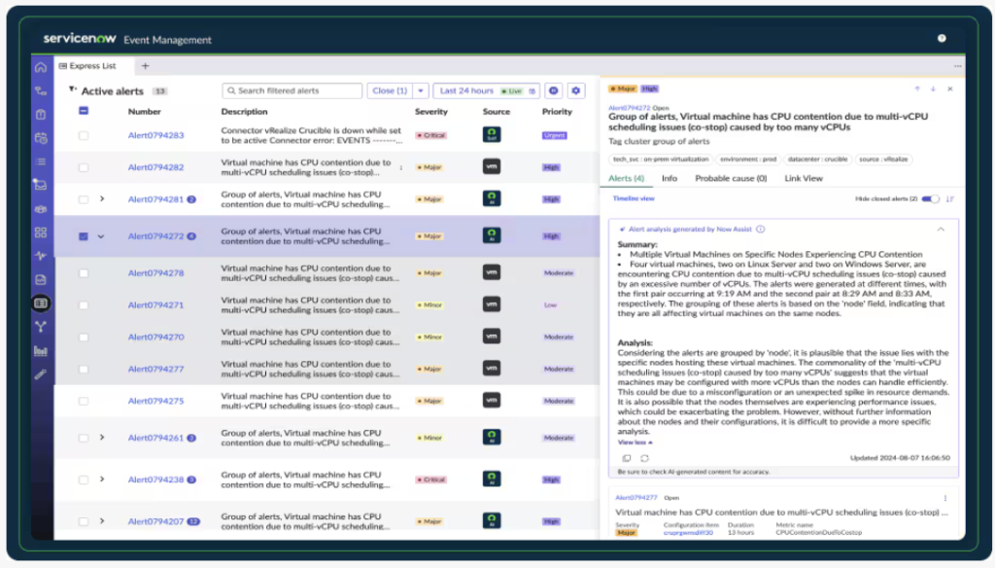Go to previous alert with up arrow
This screenshot has width=995, height=568.
click(x=917, y=89)
